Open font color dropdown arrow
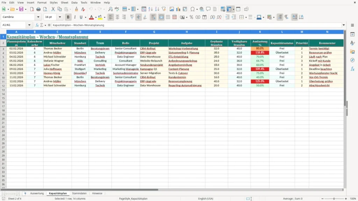The height and width of the screenshot is (201, 358). pyautogui.click(x=96, y=17)
